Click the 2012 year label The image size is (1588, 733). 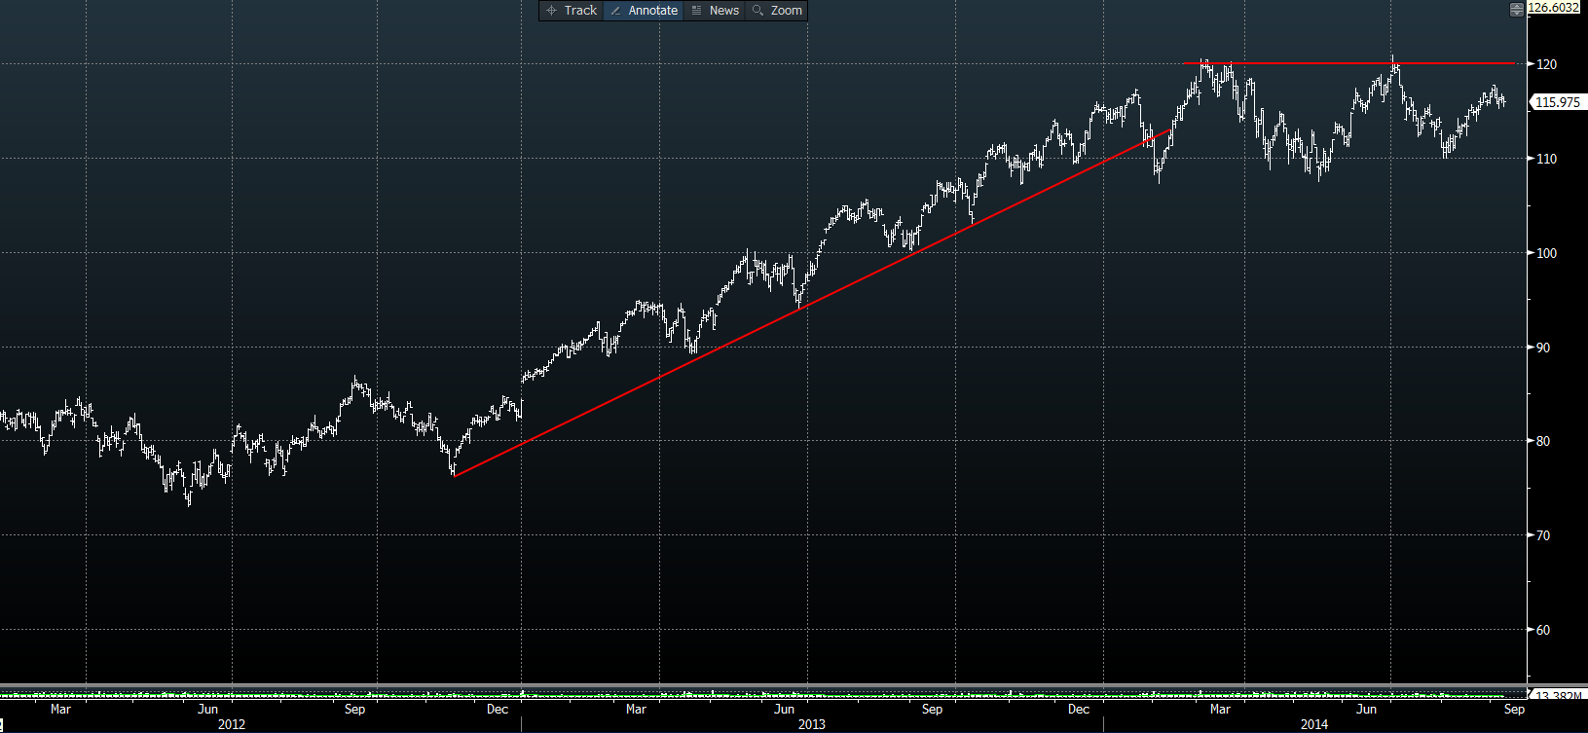pos(232,724)
